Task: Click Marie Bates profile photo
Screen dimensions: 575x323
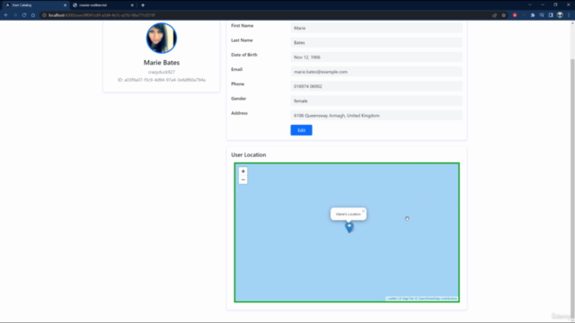Action: click(162, 38)
